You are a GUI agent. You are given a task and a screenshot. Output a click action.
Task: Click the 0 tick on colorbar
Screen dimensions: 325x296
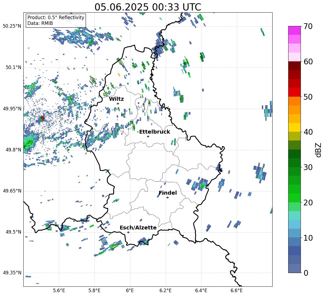[x=306, y=273]
